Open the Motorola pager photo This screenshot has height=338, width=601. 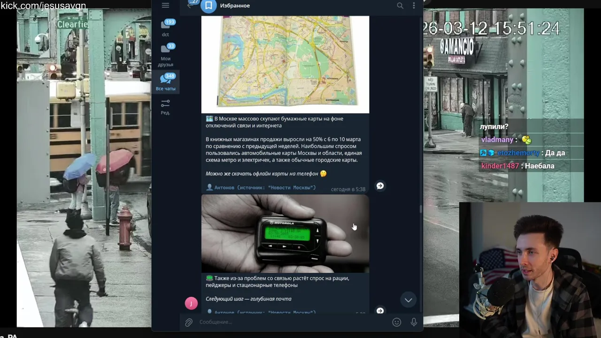(x=285, y=234)
